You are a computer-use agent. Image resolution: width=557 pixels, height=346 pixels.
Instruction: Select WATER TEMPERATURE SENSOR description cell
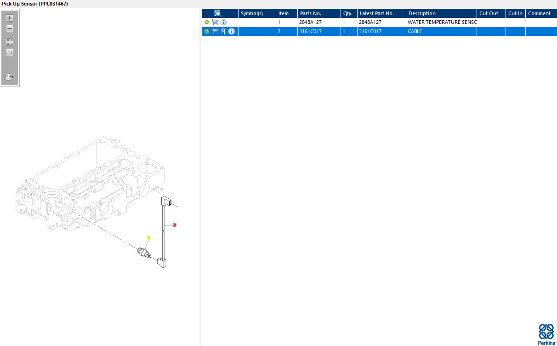tap(441, 22)
